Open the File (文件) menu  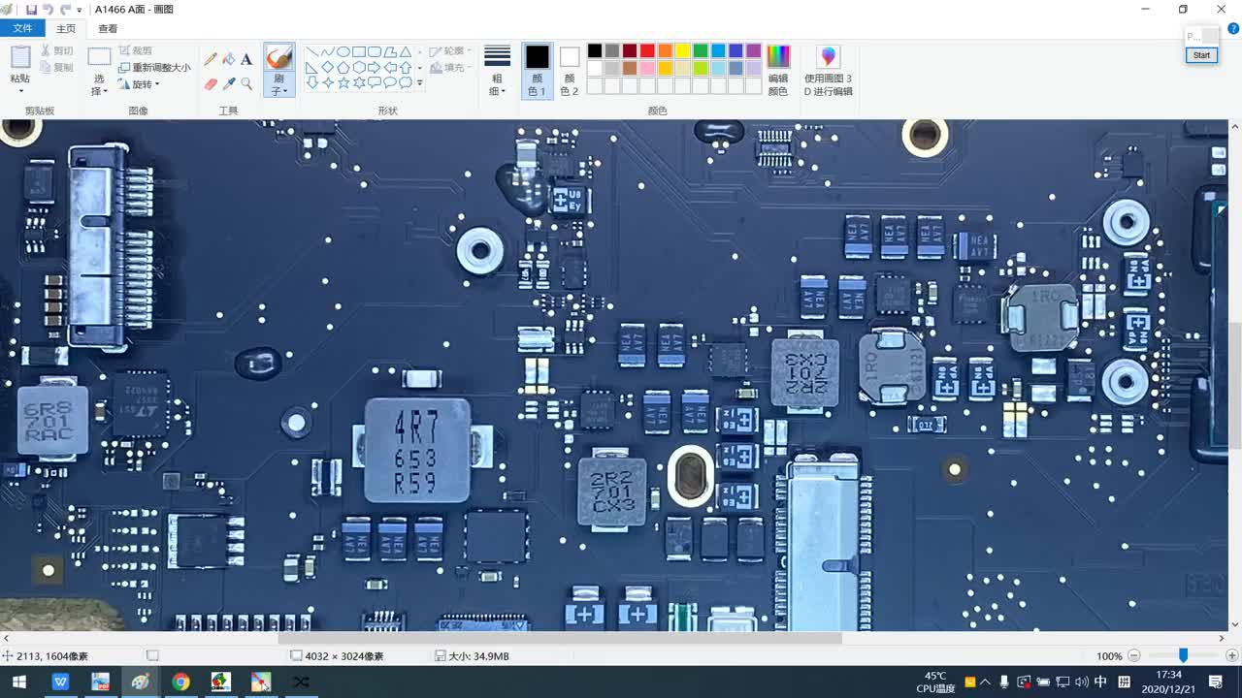22,28
